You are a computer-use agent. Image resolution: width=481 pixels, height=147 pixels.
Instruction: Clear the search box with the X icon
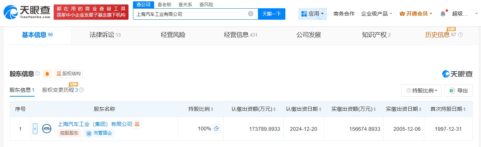tap(251, 14)
